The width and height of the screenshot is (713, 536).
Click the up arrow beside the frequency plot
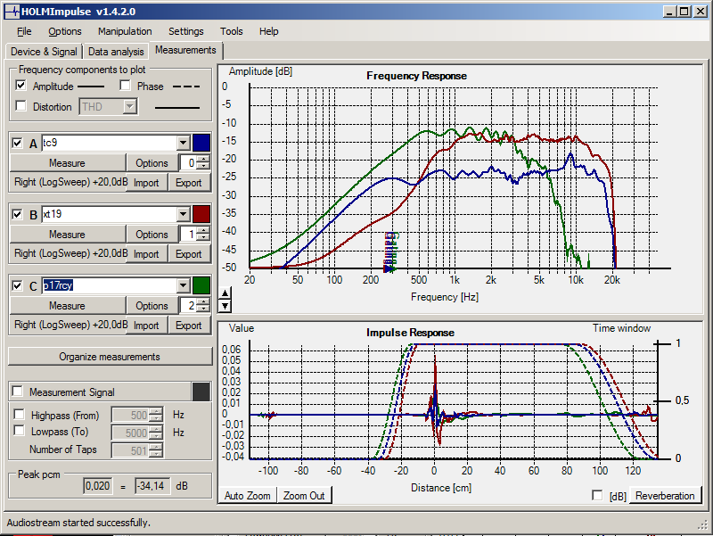point(225,293)
